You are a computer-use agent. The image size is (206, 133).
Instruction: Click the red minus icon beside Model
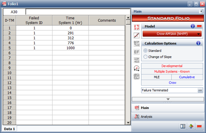(199, 26)
